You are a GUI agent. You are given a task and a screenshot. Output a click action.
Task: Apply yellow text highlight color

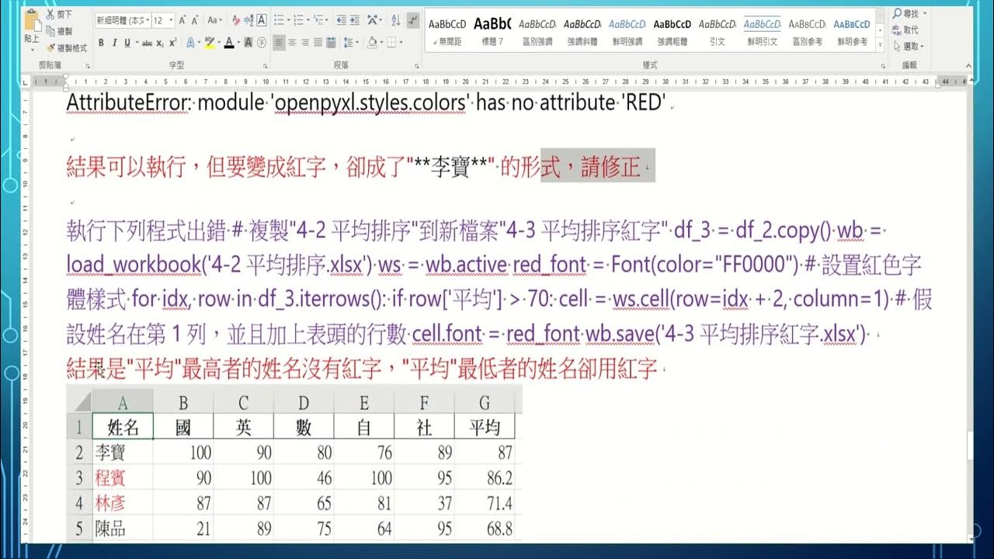(210, 43)
